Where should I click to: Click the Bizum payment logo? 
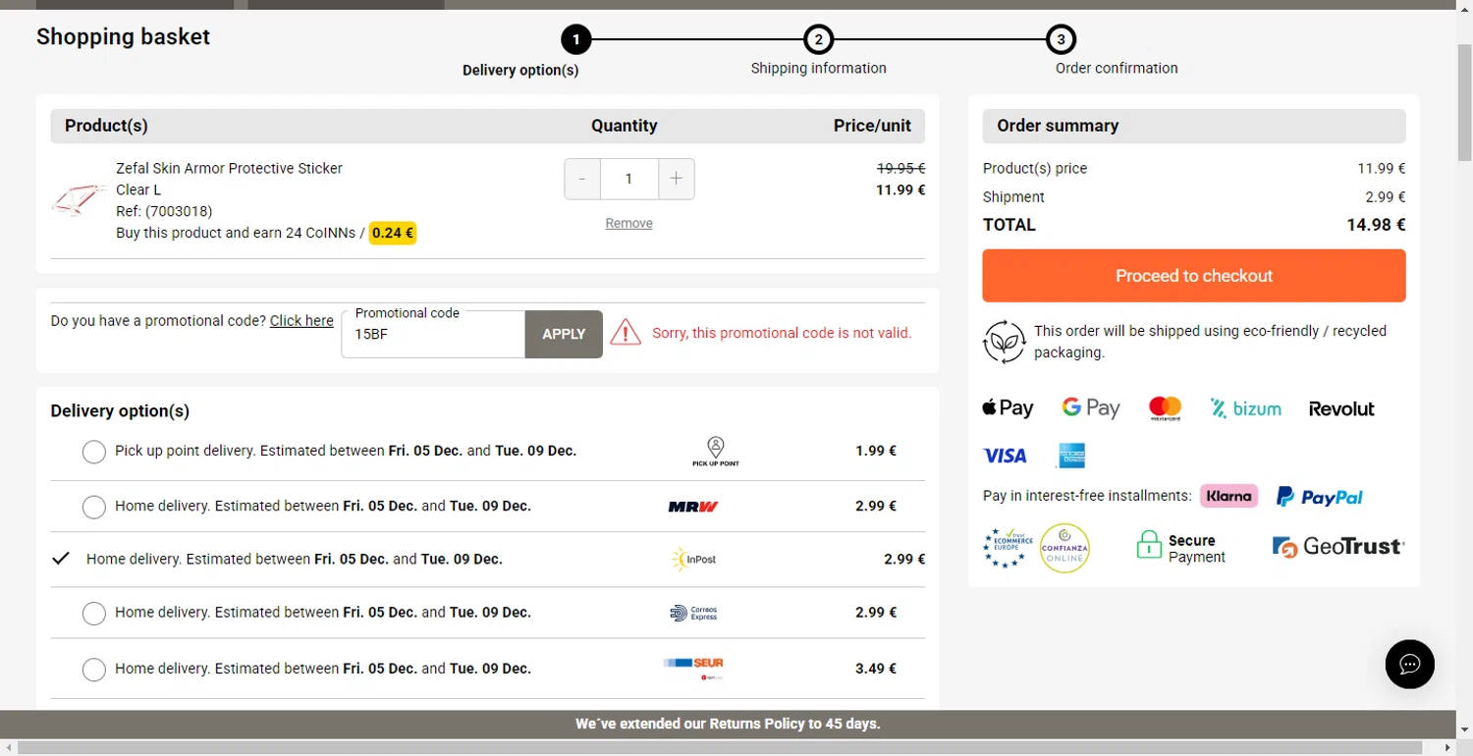click(x=1245, y=408)
